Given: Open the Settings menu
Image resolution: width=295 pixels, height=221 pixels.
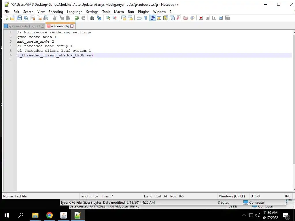Looking at the screenshot, I should coord(92,12).
